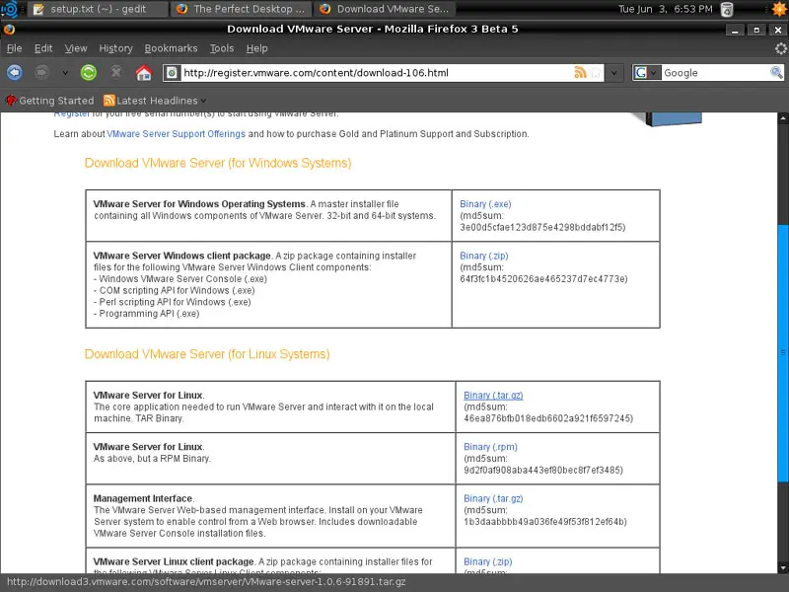This screenshot has width=789, height=592.
Task: Open the View menu
Action: [76, 48]
